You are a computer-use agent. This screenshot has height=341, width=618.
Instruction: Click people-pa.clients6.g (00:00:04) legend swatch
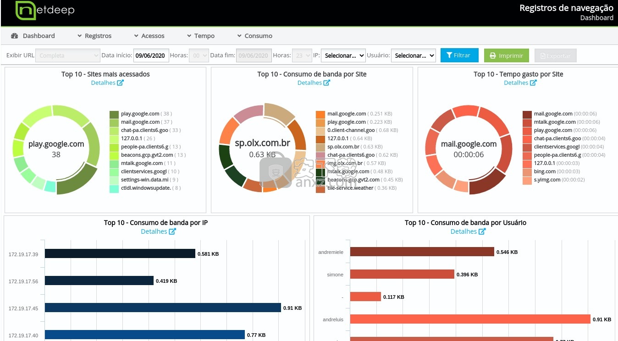click(527, 155)
